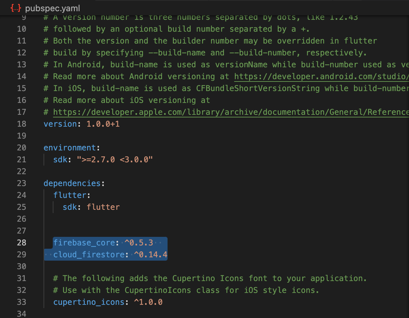Image resolution: width=409 pixels, height=318 pixels.
Task: Click line number 18 in the gutter
Action: (21, 124)
